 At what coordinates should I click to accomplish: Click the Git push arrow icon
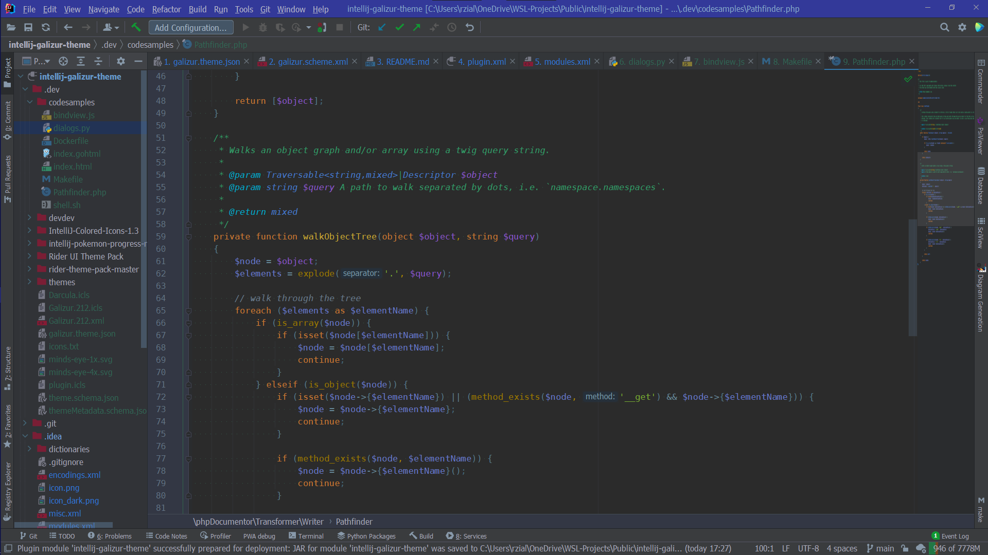417,28
